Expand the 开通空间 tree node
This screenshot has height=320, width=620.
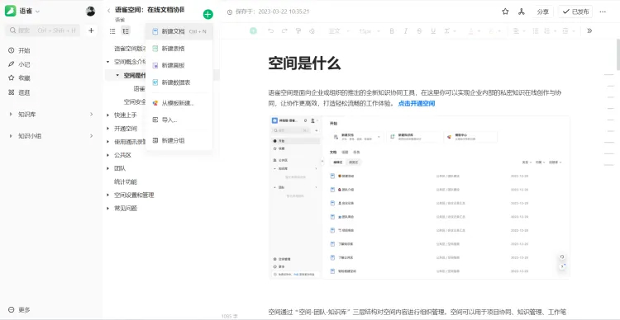(x=108, y=129)
